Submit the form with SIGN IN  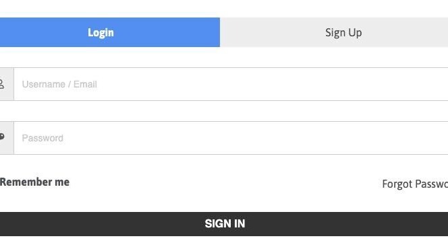(x=224, y=224)
